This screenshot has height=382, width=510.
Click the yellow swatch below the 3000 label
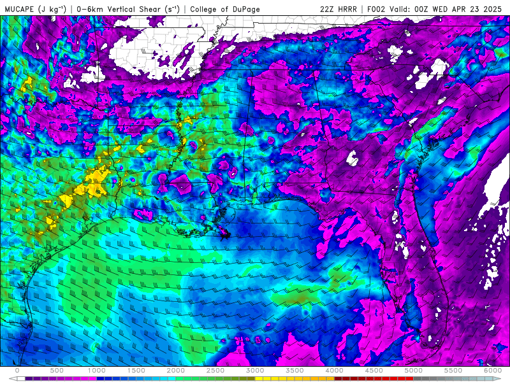click(259, 379)
